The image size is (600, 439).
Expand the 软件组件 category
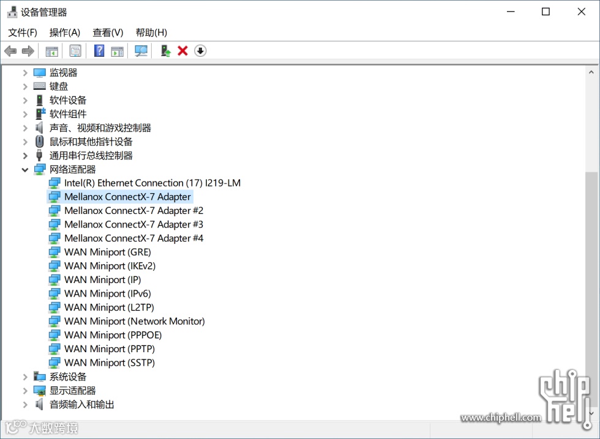[25, 114]
